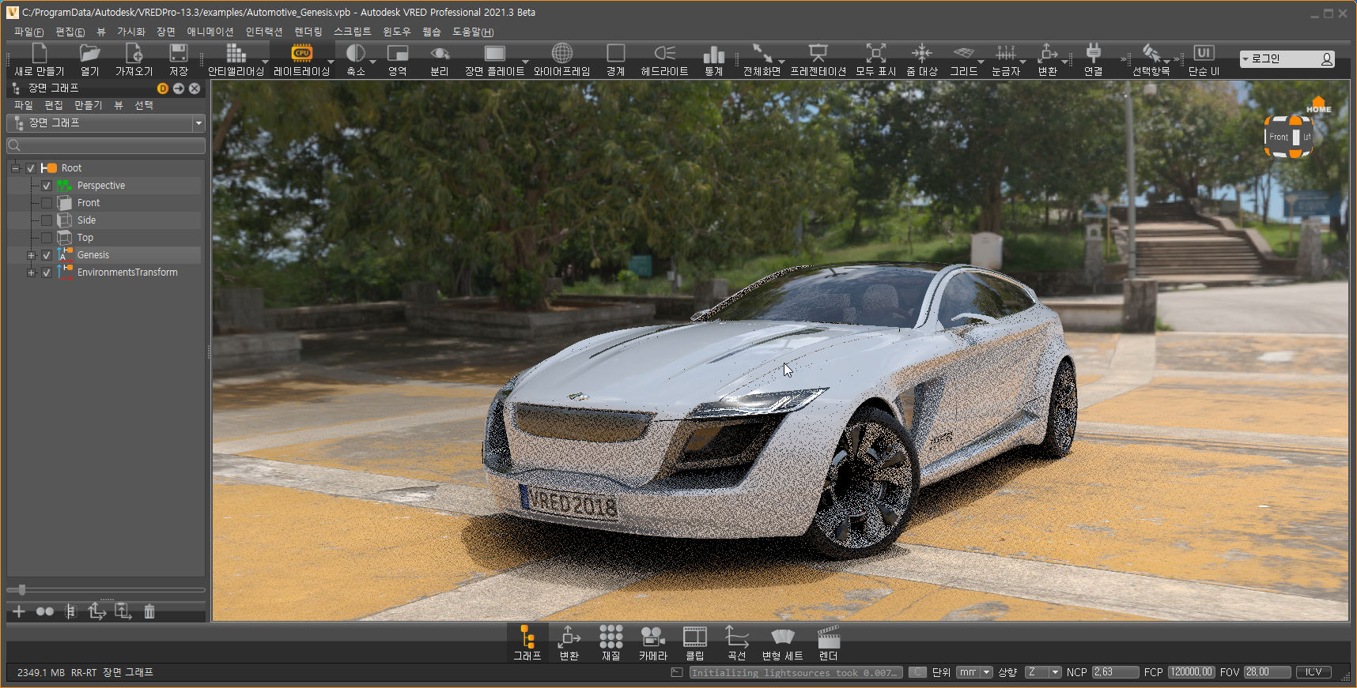Open the 레이트레이싱 dropdown arrow
This screenshot has height=688, width=1357.
pyautogui.click(x=331, y=62)
